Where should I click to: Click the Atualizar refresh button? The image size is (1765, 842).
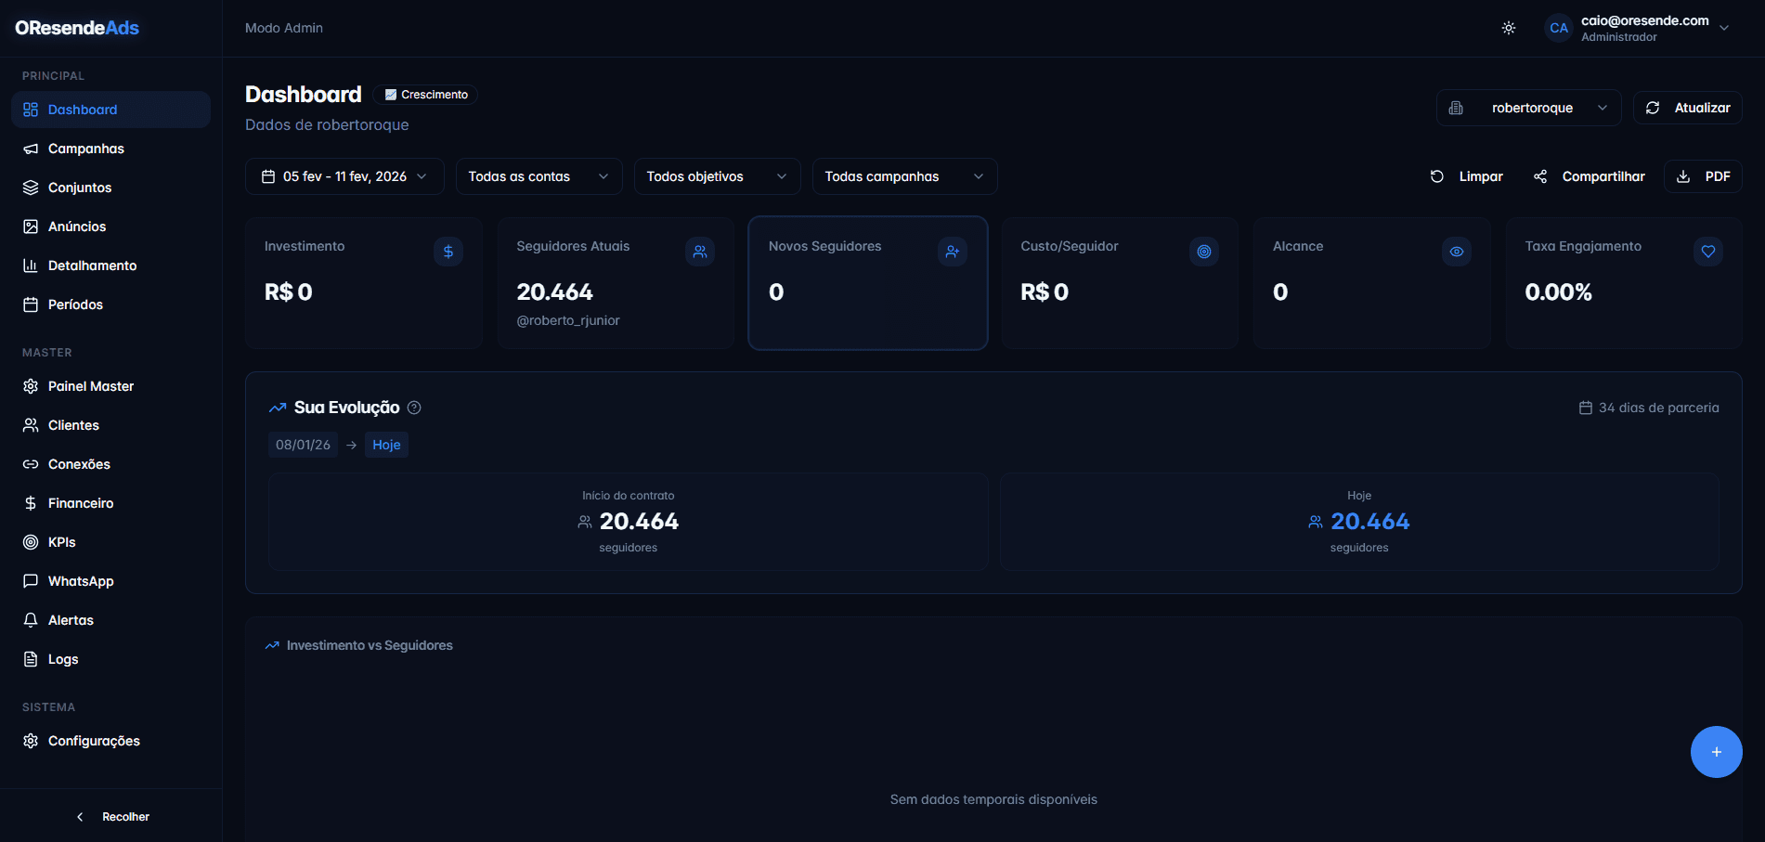pos(1687,108)
